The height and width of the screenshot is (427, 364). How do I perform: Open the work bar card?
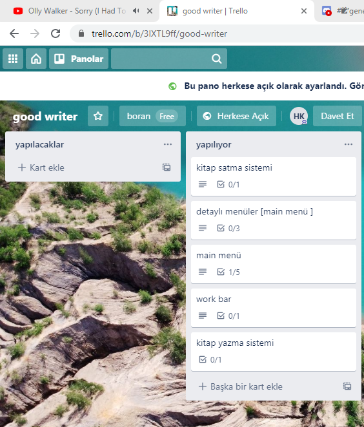click(x=274, y=308)
